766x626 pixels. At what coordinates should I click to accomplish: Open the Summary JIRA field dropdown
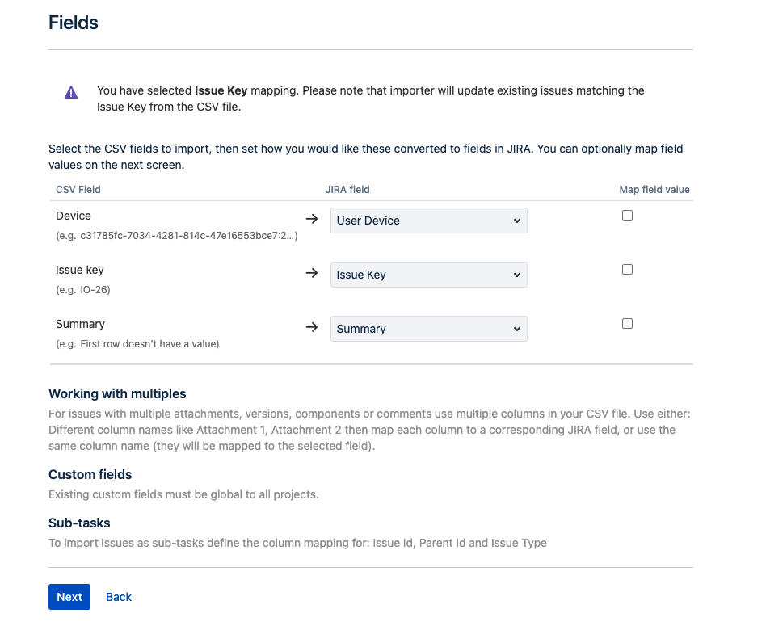coord(428,329)
